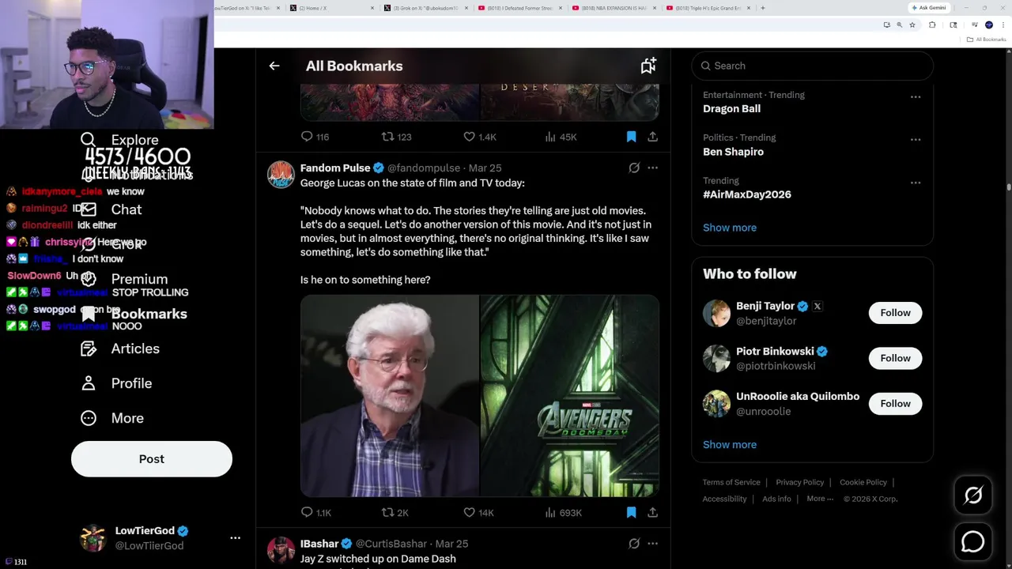Open Grok icon on IBashar post
Screen dimensions: 1012x569
[634, 544]
